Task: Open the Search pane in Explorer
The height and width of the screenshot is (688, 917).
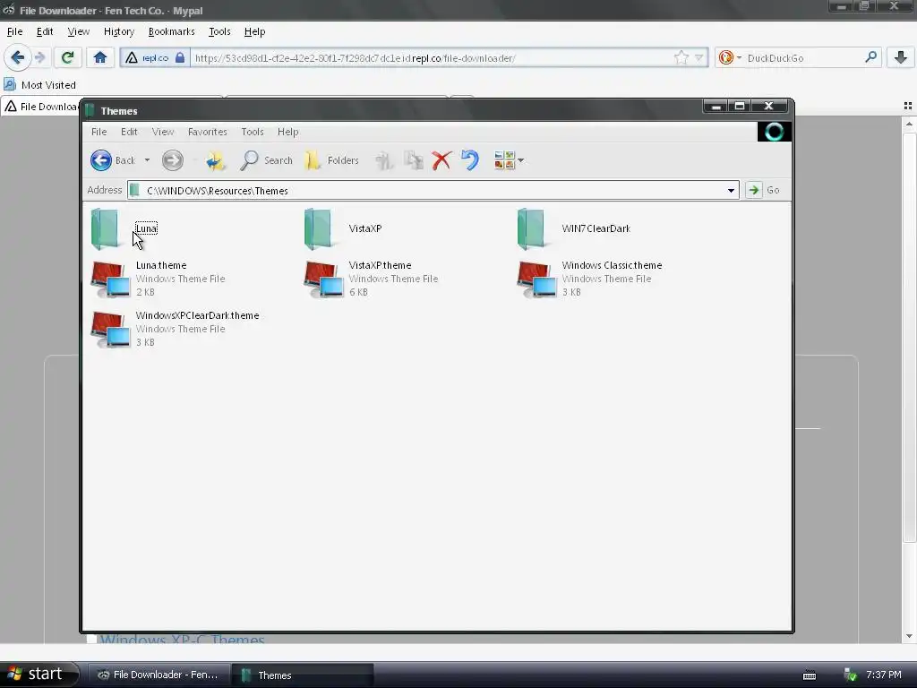Action: (x=266, y=160)
